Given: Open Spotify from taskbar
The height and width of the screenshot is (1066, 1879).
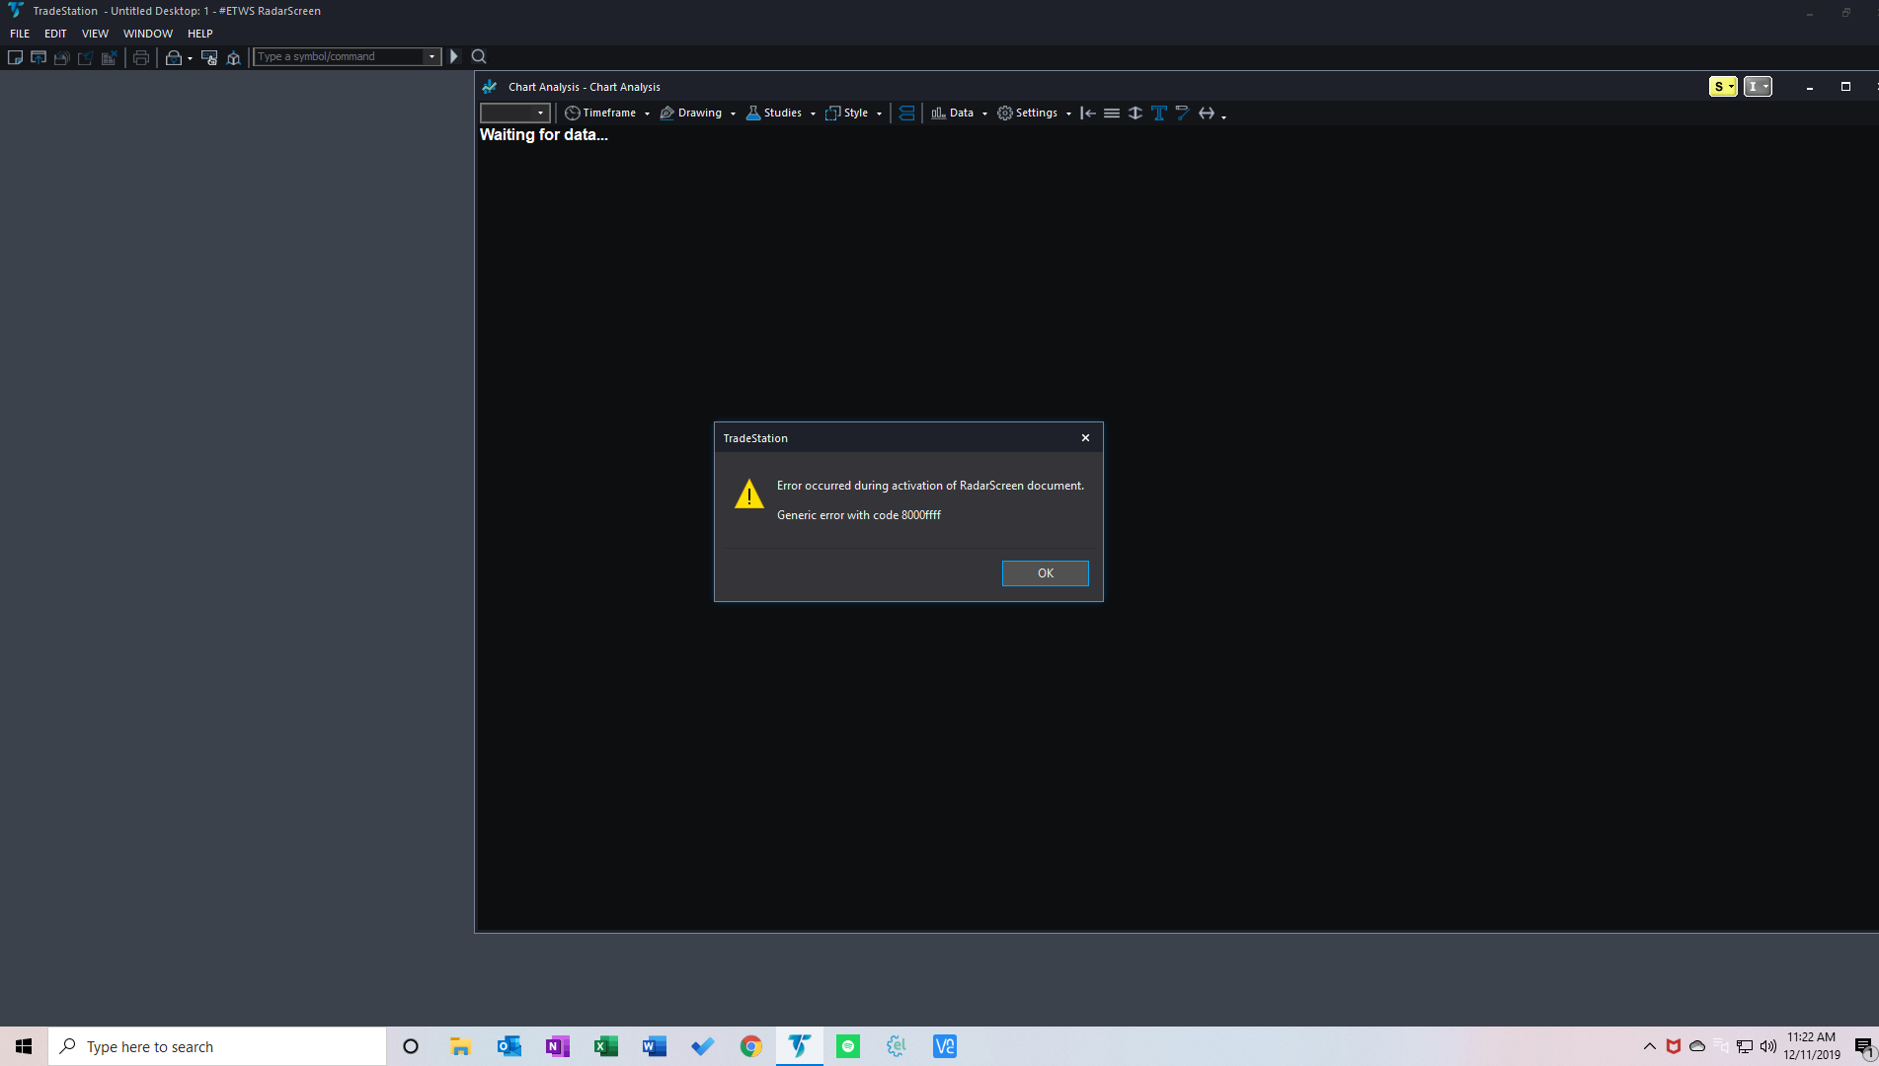Looking at the screenshot, I should point(847,1046).
